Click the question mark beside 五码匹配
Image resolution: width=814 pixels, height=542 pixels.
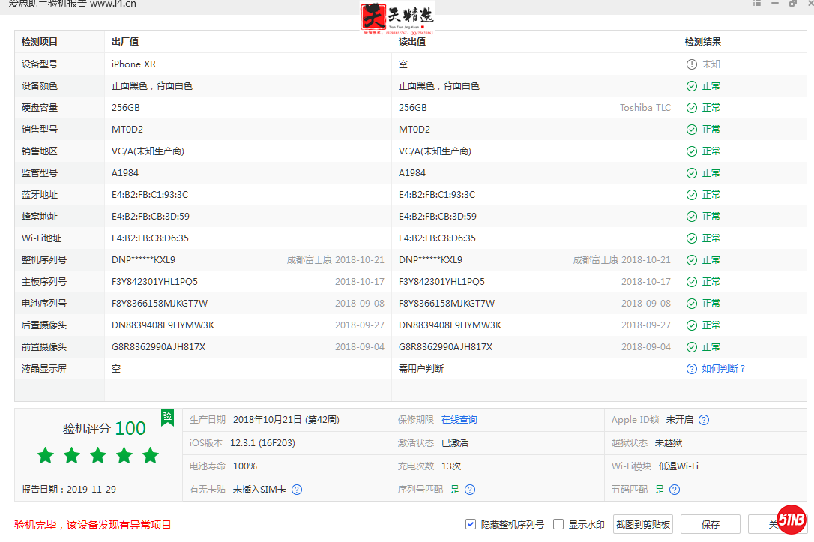674,489
